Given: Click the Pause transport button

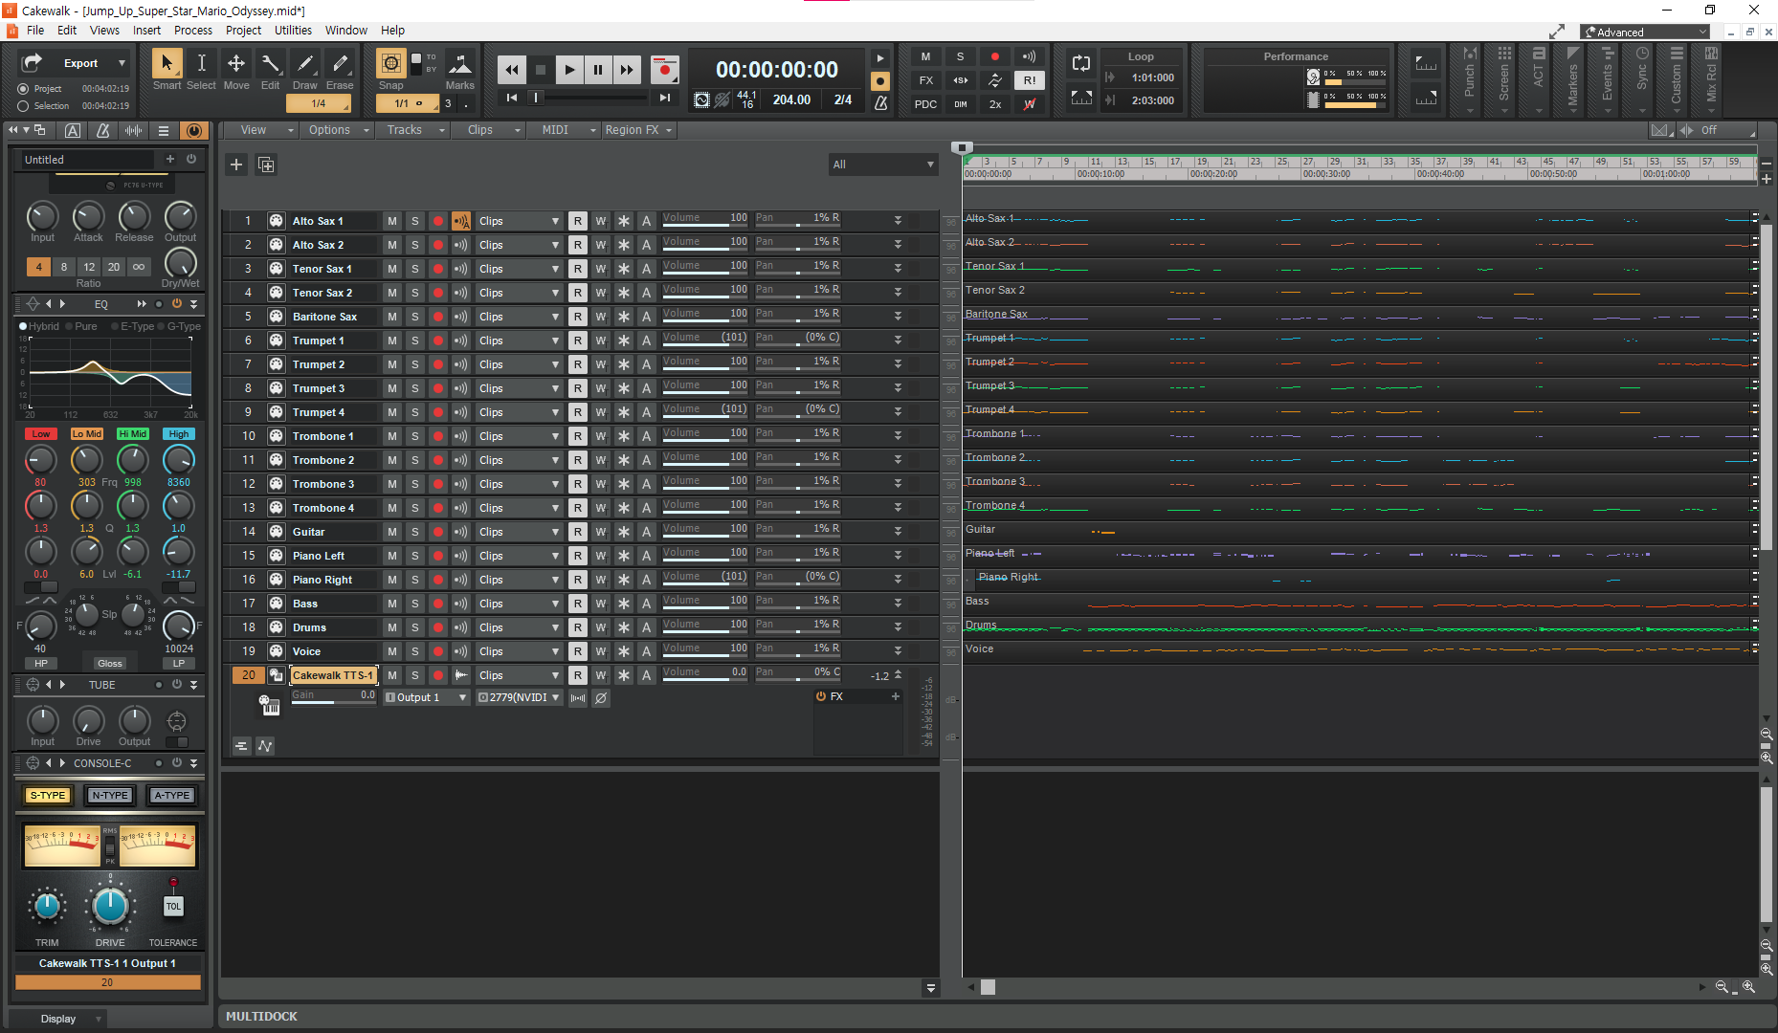Looking at the screenshot, I should [x=598, y=69].
